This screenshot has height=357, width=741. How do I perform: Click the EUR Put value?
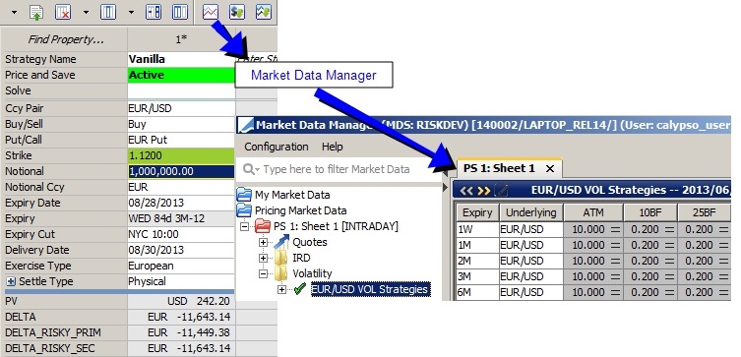(181, 140)
